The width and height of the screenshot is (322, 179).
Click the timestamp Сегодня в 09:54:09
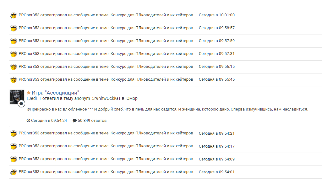click(217, 159)
